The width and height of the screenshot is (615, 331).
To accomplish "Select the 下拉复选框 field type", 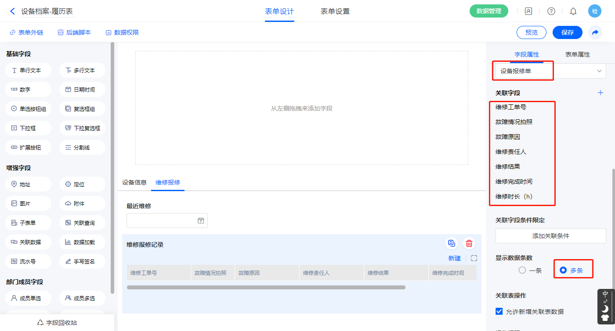I will [82, 128].
